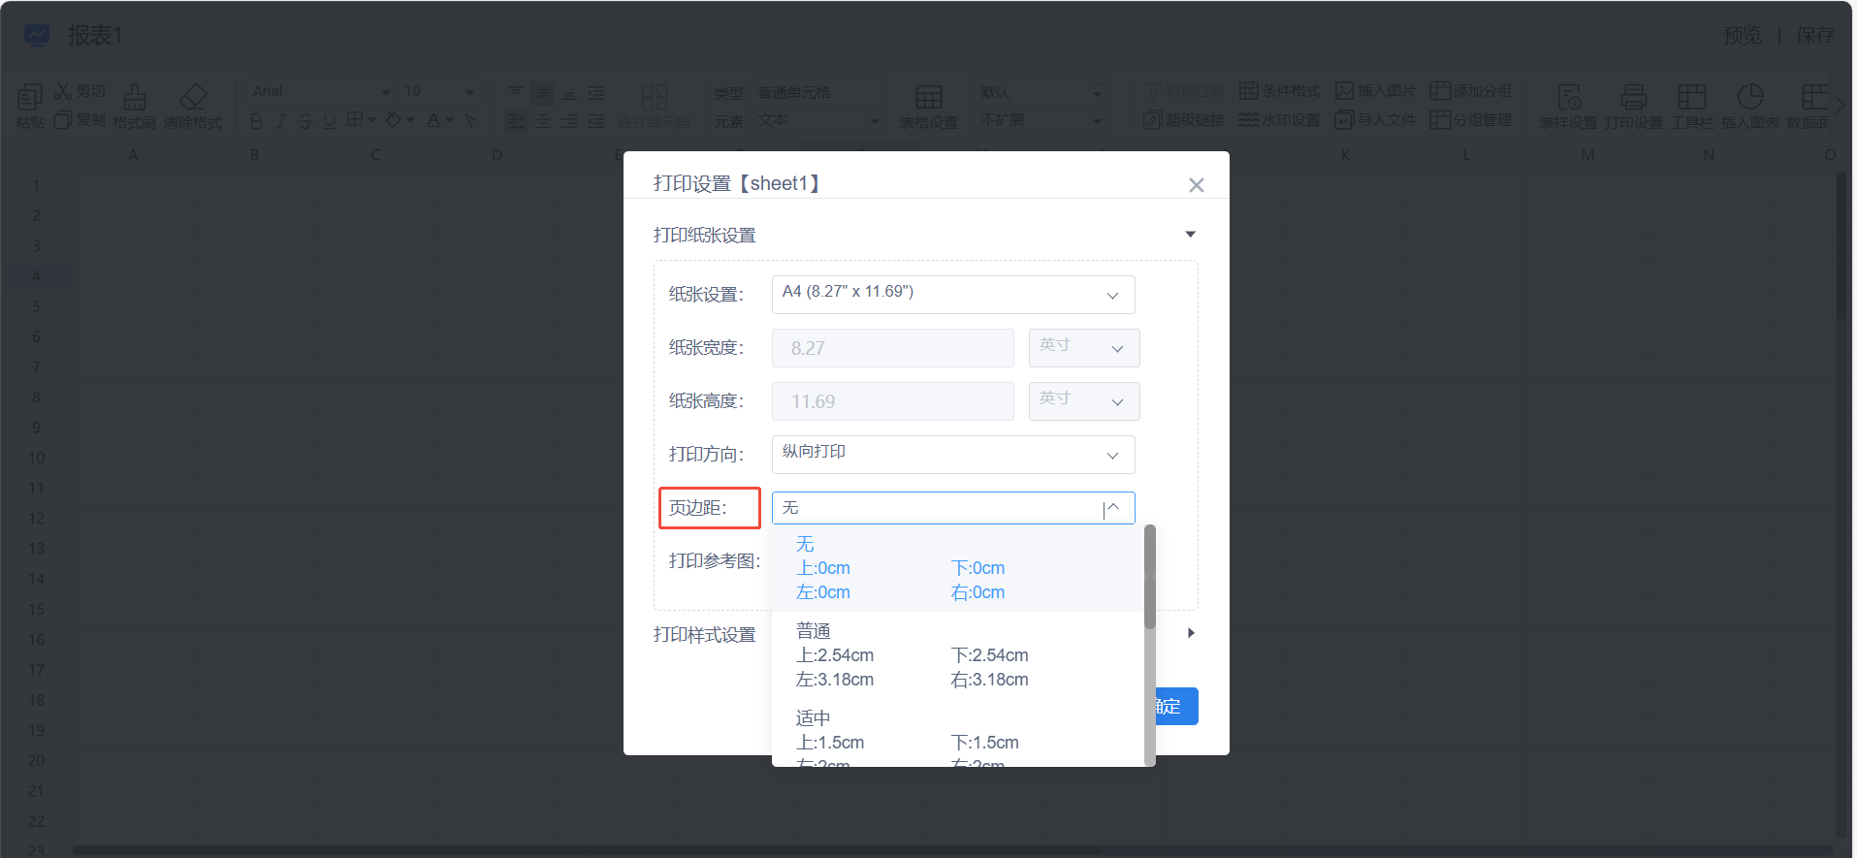Collapse the 打印纸张设置 section arrow
The image size is (1857, 858).
coord(1190,235)
